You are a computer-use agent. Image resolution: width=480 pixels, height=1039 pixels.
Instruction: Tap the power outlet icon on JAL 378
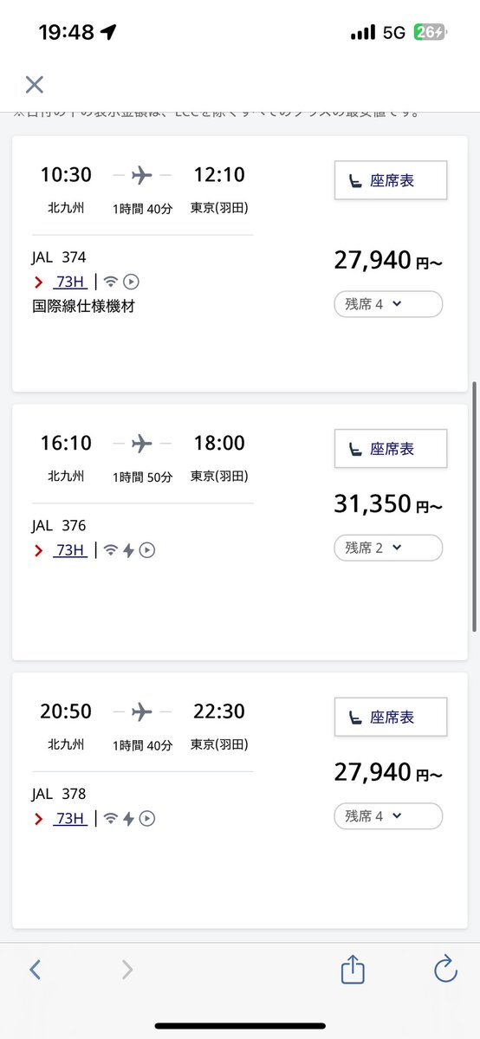click(128, 819)
